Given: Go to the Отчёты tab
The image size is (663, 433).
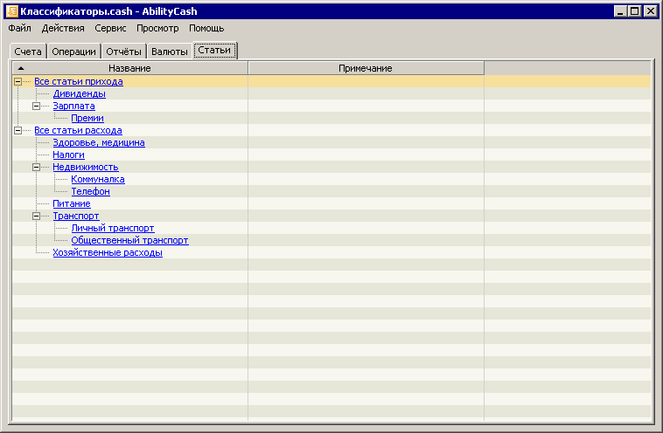Looking at the screenshot, I should [123, 52].
